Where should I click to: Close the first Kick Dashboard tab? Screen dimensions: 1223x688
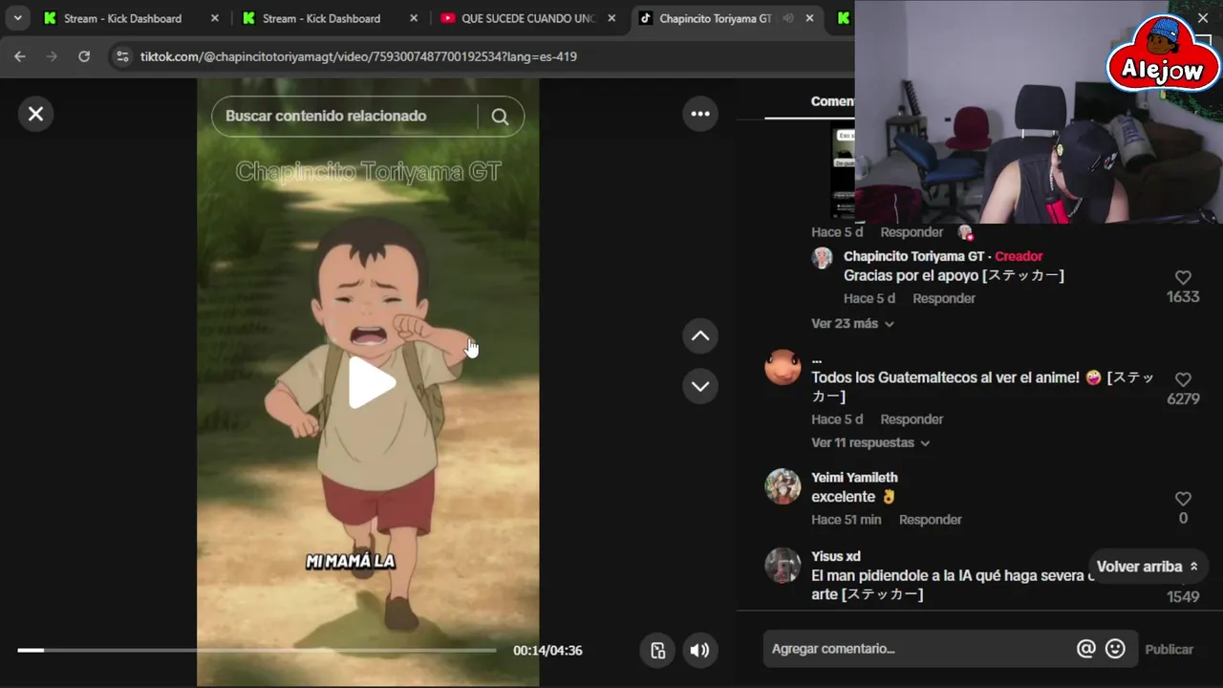[x=214, y=18]
